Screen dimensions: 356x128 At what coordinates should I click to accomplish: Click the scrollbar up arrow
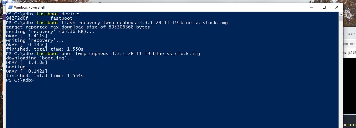click(x=341, y=14)
